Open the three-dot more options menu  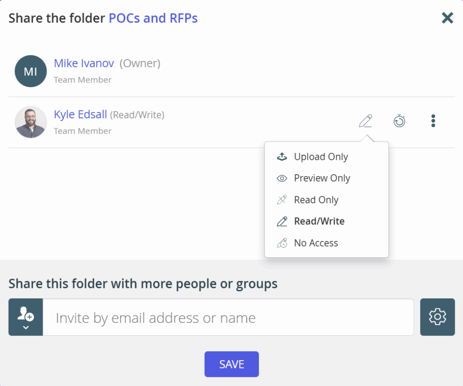click(x=433, y=121)
